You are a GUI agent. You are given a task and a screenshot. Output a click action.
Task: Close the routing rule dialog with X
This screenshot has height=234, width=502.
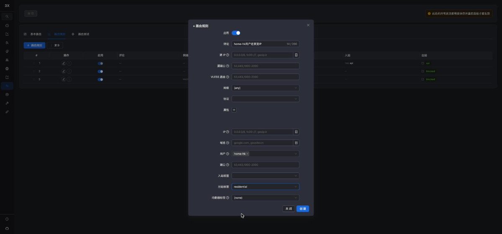(x=308, y=25)
